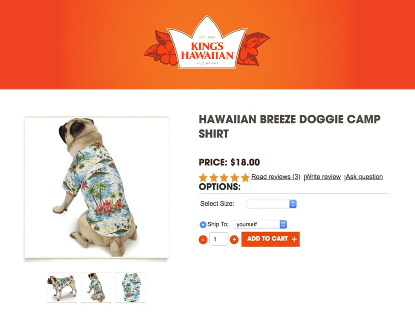Click the fifth gold rating star

[245, 178]
